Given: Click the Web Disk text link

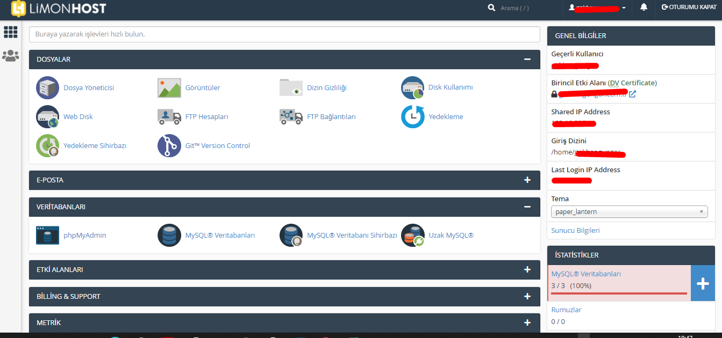Looking at the screenshot, I should pyautogui.click(x=78, y=116).
